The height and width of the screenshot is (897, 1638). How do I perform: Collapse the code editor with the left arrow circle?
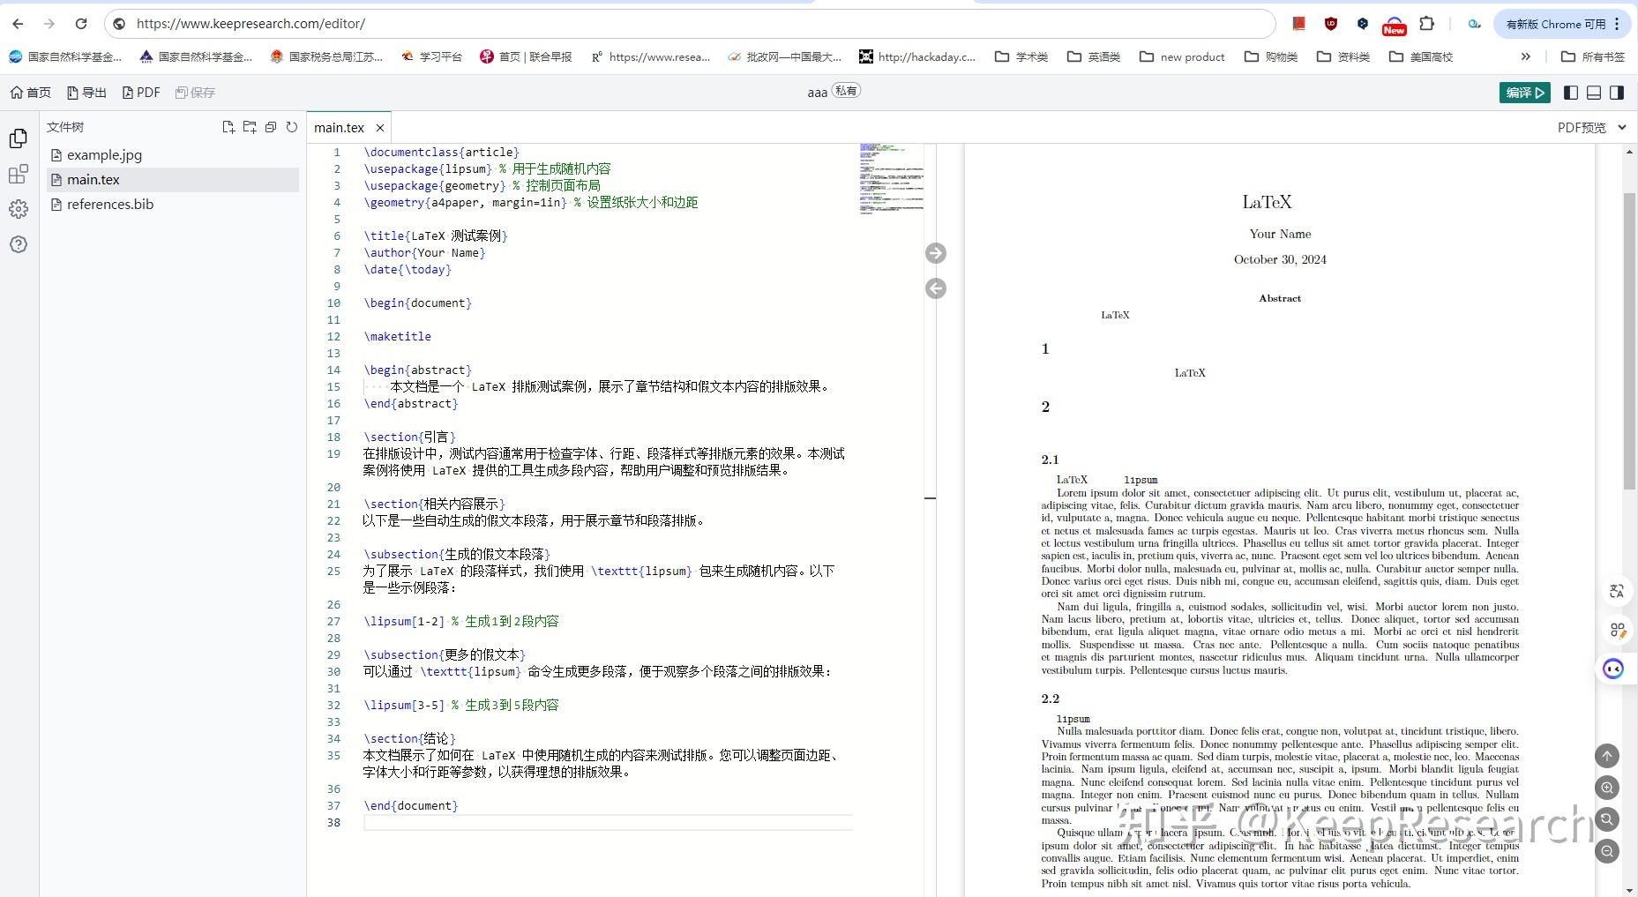pos(936,288)
